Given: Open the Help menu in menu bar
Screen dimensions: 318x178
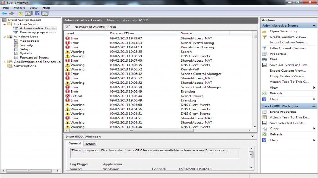Looking at the screenshot, I should [46, 8].
